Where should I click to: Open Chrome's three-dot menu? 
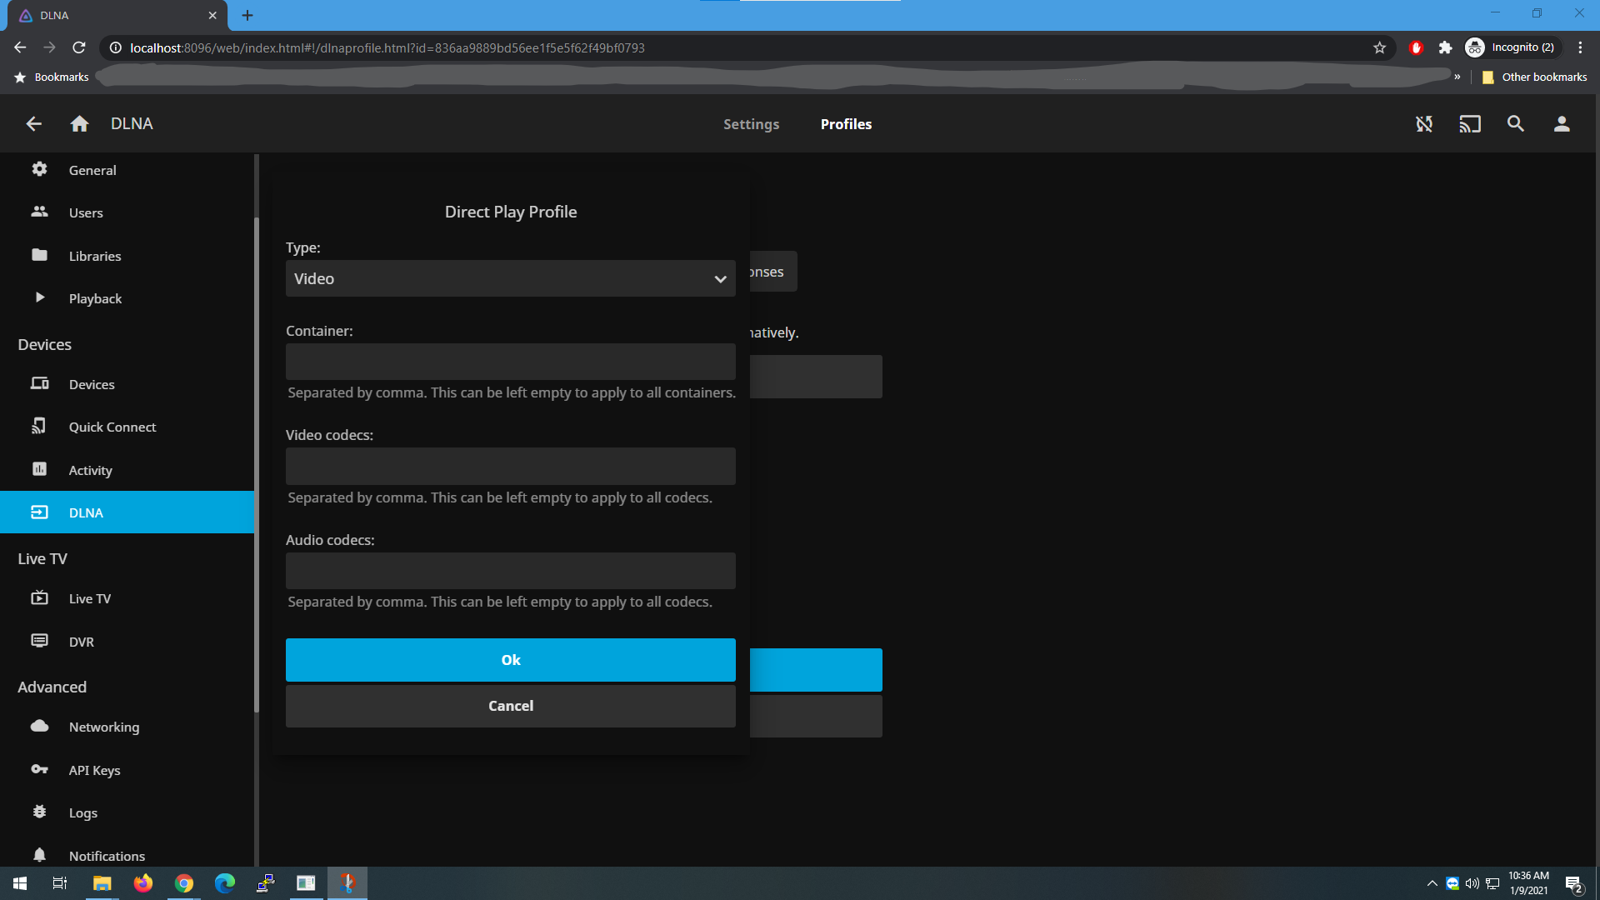coord(1580,47)
